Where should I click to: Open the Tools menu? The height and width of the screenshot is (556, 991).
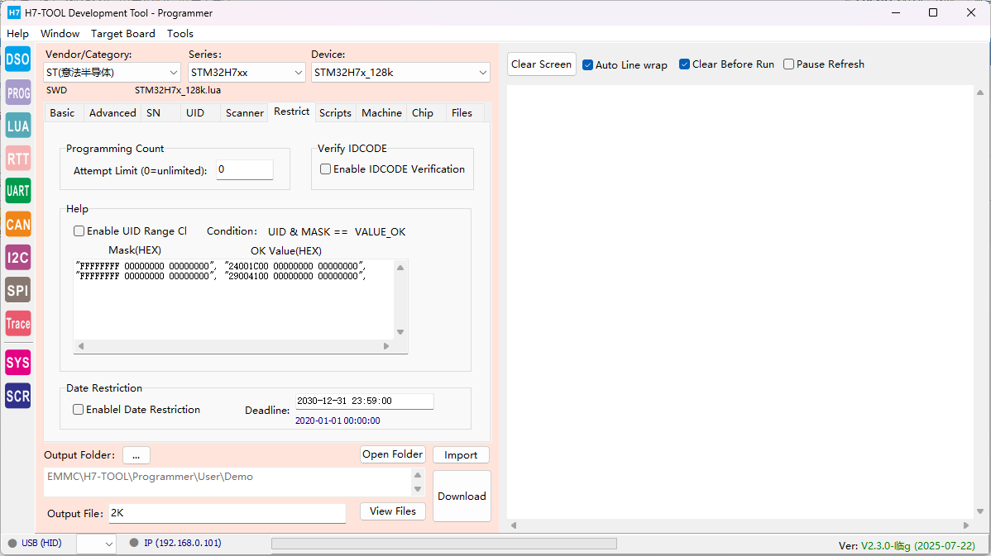pos(180,33)
